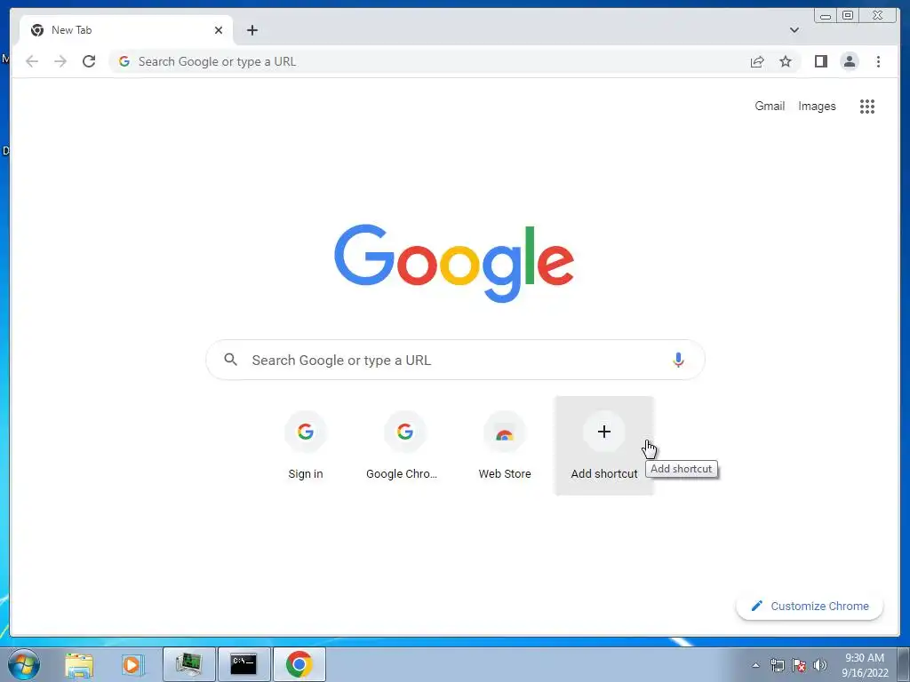Launch Windows Media Player from taskbar
This screenshot has height=682, width=910.
(132, 665)
